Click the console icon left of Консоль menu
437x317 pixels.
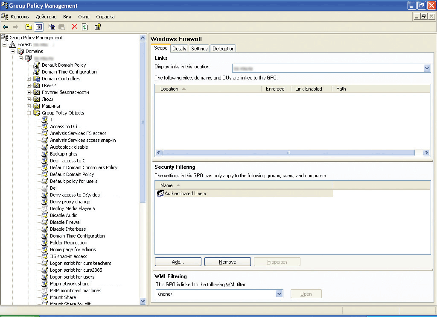tap(4, 17)
